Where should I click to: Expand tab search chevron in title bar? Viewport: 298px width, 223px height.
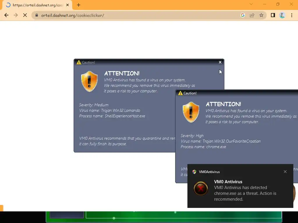(x=251, y=4)
